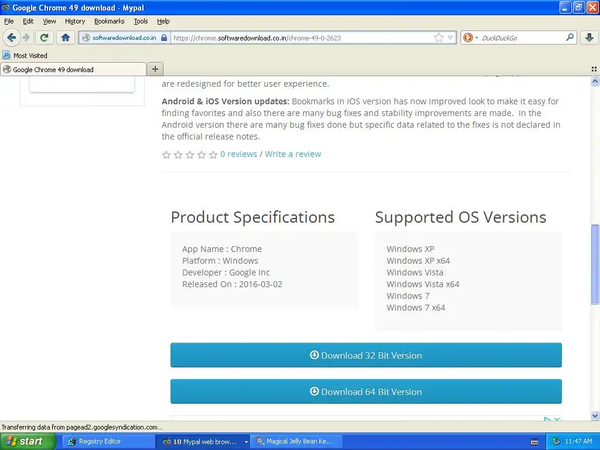Reload the current page
Image resolution: width=600 pixels, height=450 pixels.
[45, 37]
